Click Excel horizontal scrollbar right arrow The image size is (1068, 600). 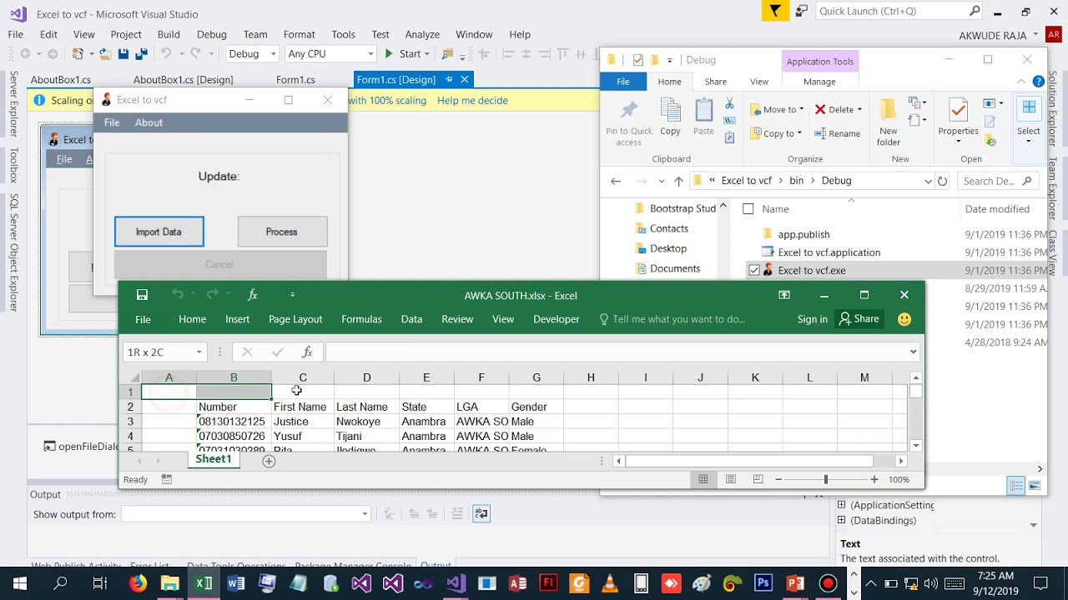click(x=900, y=461)
